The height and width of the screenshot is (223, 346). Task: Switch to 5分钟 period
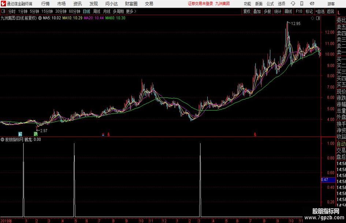coord(34,11)
